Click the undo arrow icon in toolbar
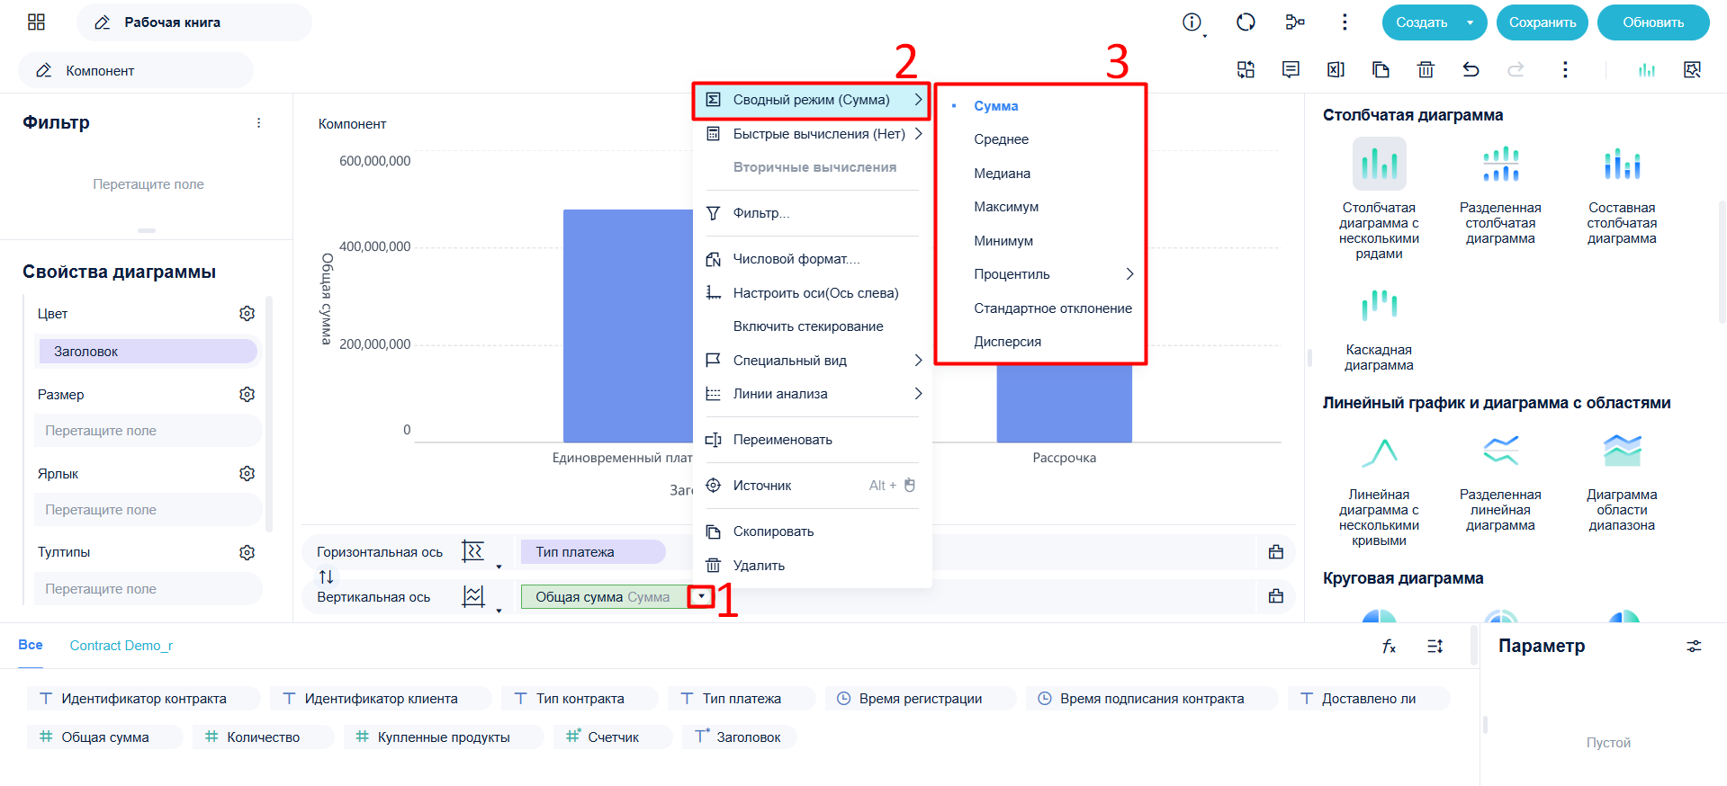Image resolution: width=1727 pixels, height=786 pixels. (x=1471, y=69)
